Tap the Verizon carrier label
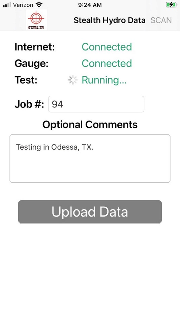Image resolution: width=180 pixels, height=320 pixels. coord(23,5)
